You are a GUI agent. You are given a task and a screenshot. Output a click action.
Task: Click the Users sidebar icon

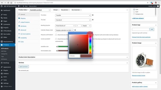coord(2,77)
